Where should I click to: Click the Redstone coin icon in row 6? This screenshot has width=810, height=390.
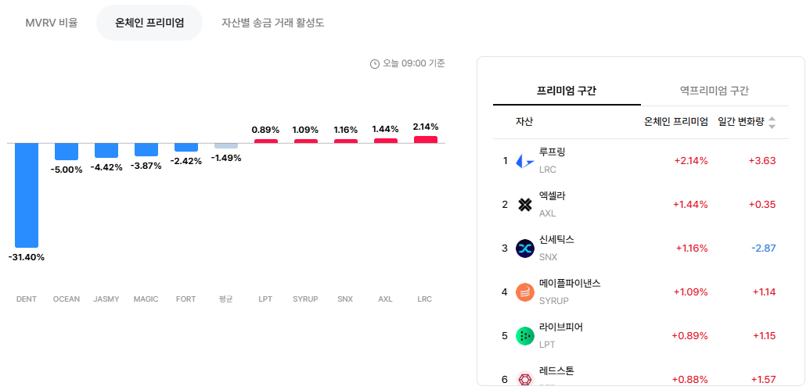525,378
